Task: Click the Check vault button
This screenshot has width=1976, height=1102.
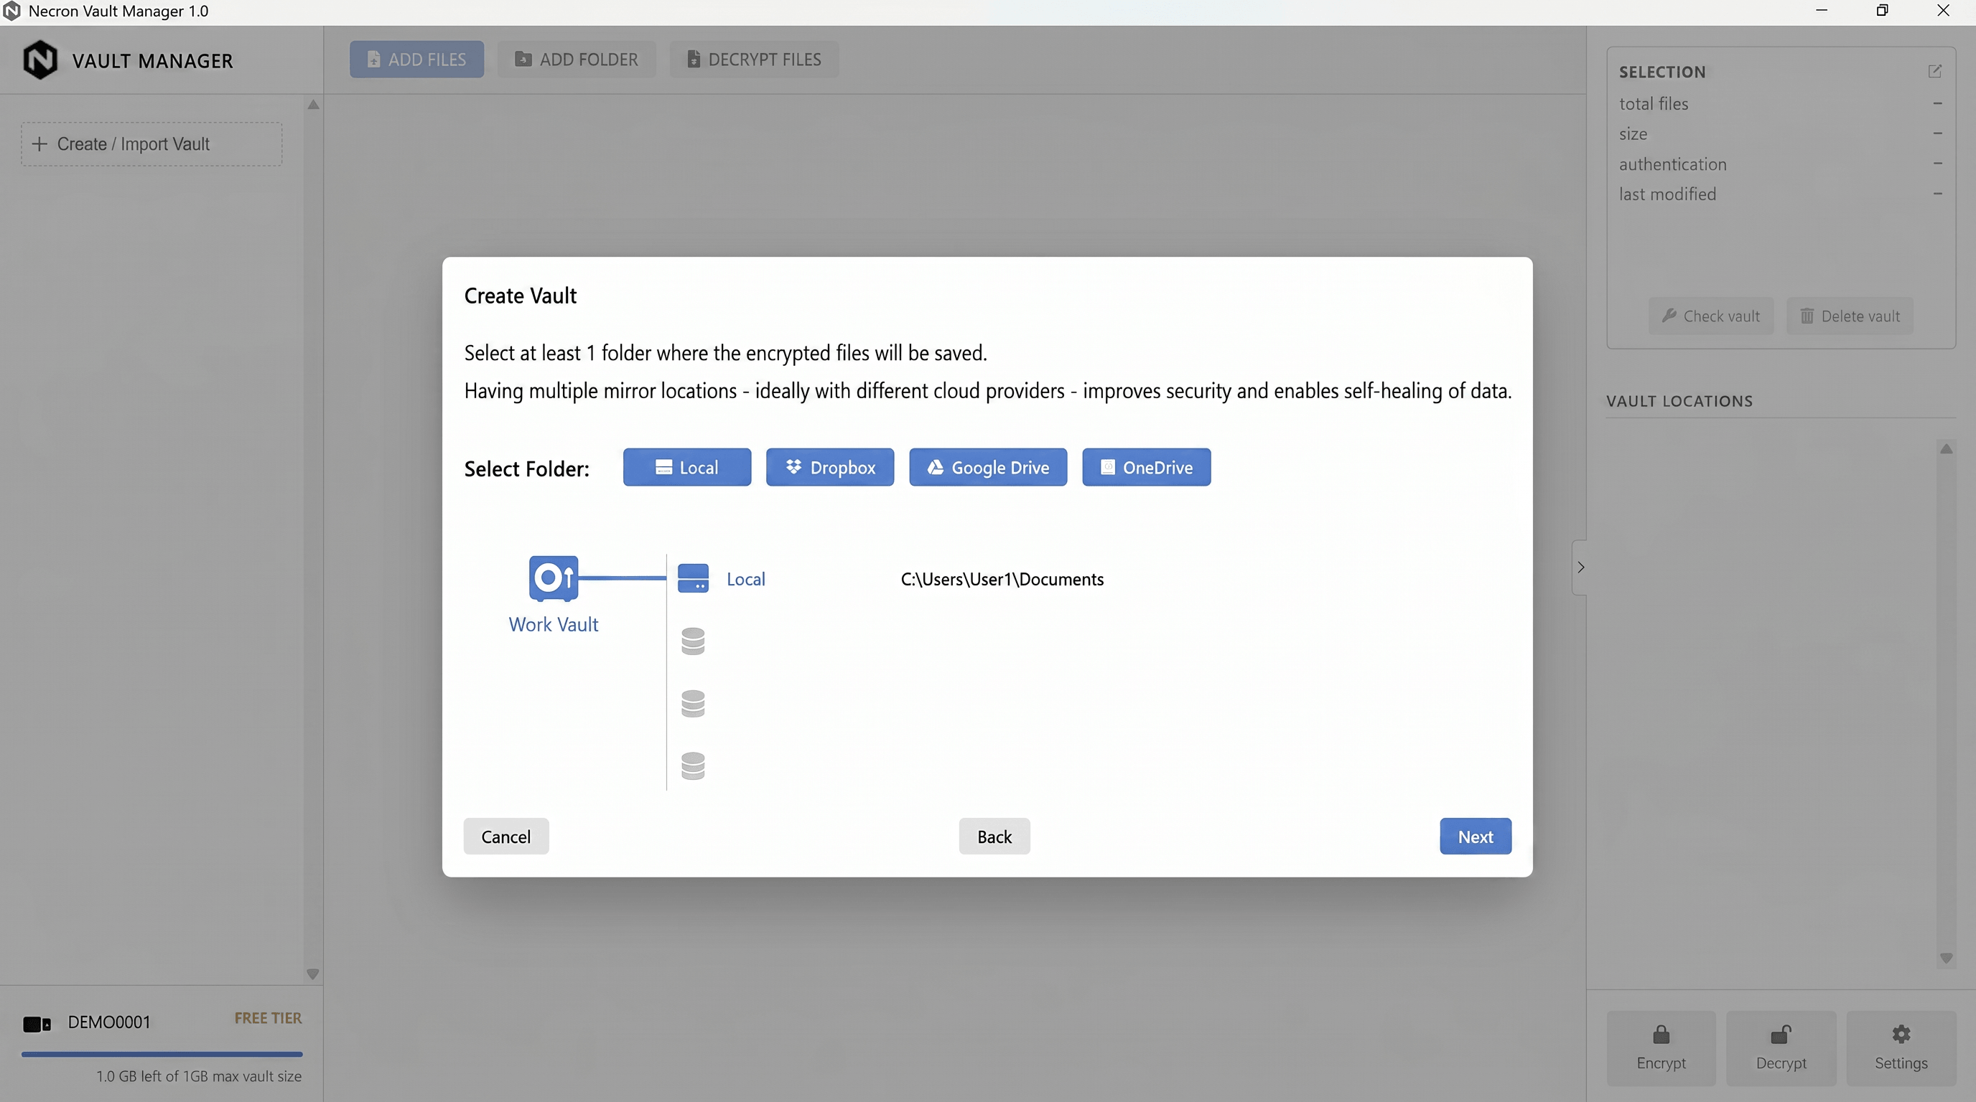Action: click(1710, 316)
